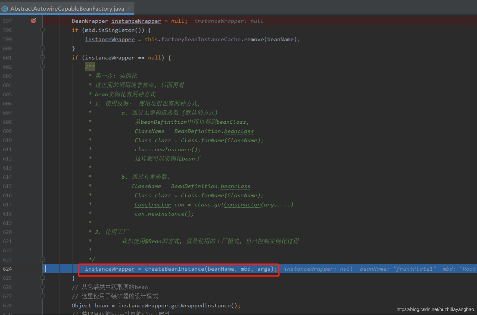Image resolution: width=477 pixels, height=315 pixels.
Task: Click instanceWrapper variable on line 624
Action: [x=110, y=269]
